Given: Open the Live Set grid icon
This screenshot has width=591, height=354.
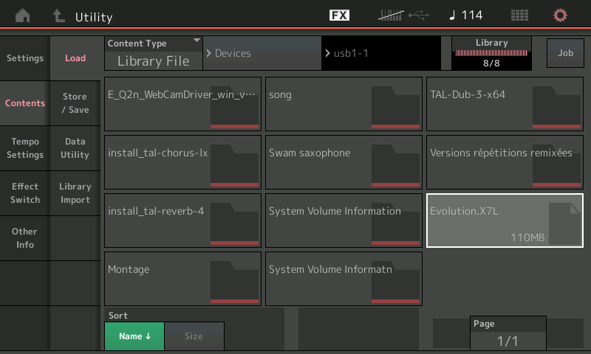Looking at the screenshot, I should pos(519,15).
